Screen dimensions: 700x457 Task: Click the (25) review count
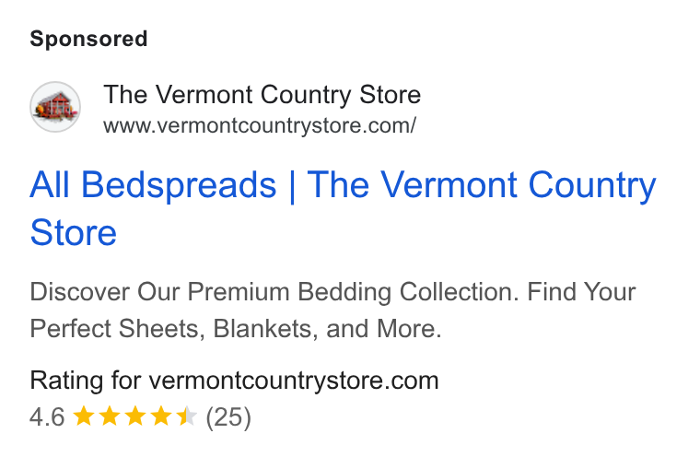228,417
